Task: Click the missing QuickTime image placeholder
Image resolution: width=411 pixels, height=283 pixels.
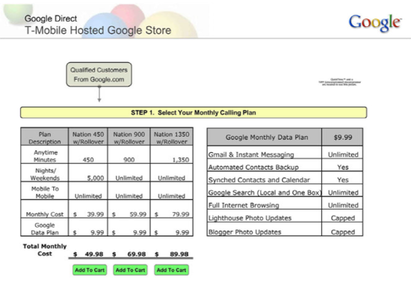Action: coord(340,82)
